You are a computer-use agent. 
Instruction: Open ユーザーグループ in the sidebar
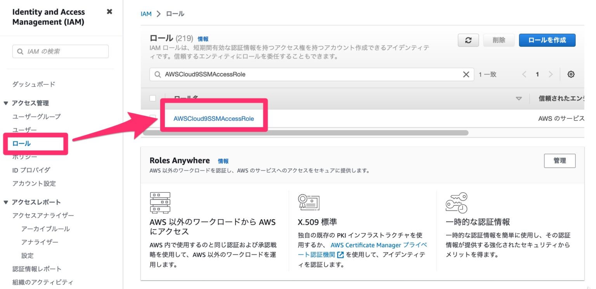point(36,116)
